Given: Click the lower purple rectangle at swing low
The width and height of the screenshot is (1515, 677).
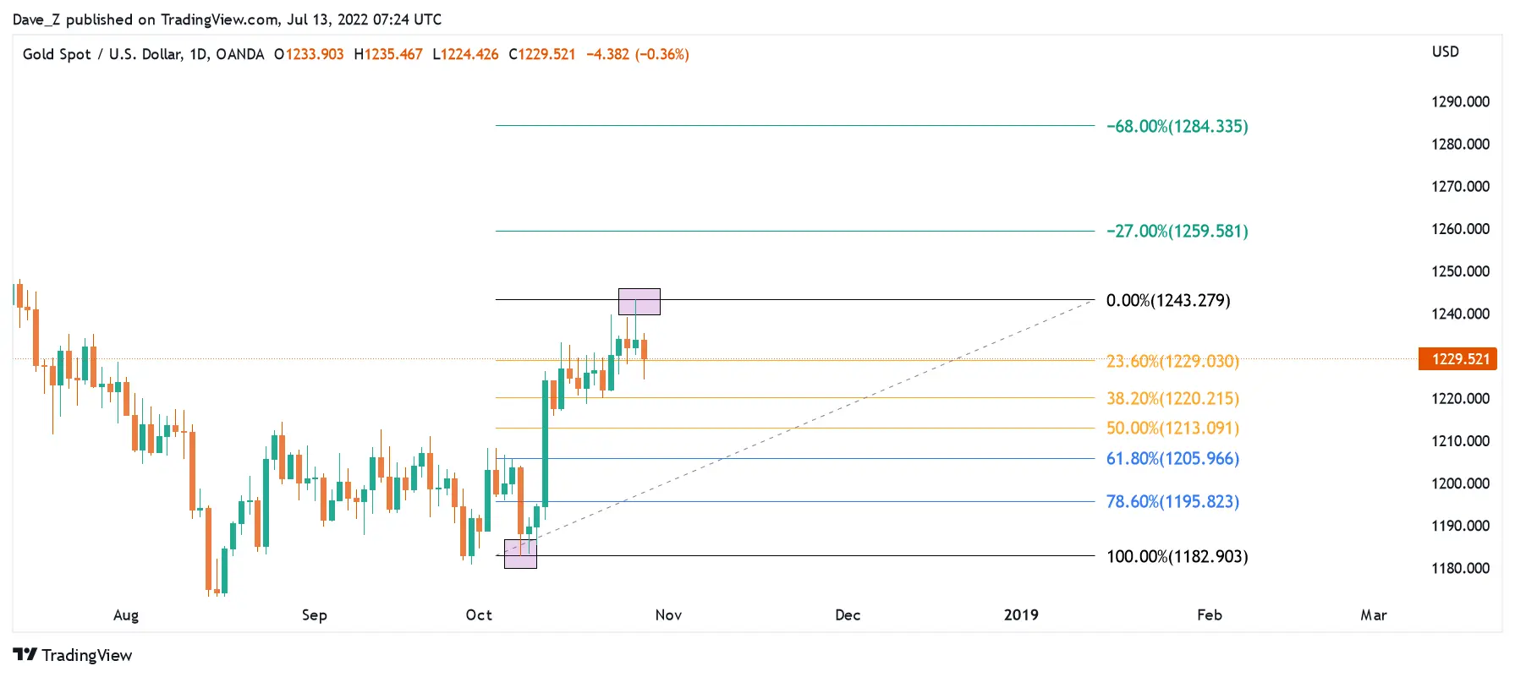Looking at the screenshot, I should pyautogui.click(x=520, y=554).
